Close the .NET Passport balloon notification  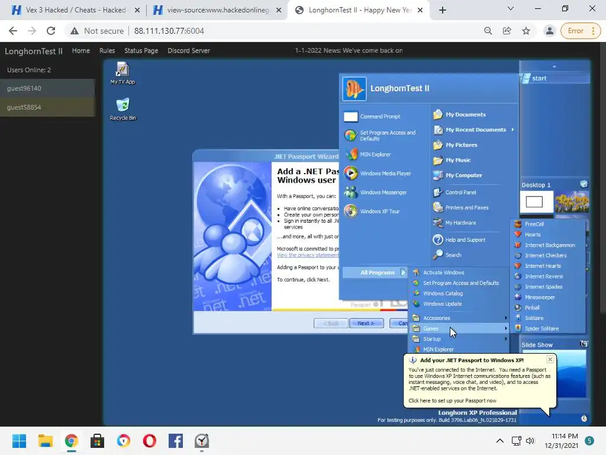pyautogui.click(x=550, y=360)
